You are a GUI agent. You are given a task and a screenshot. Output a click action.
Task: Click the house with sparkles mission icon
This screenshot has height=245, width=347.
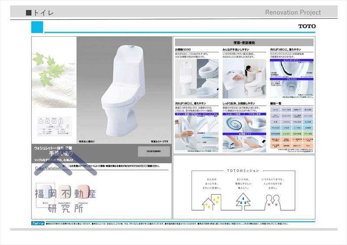[x=211, y=202]
